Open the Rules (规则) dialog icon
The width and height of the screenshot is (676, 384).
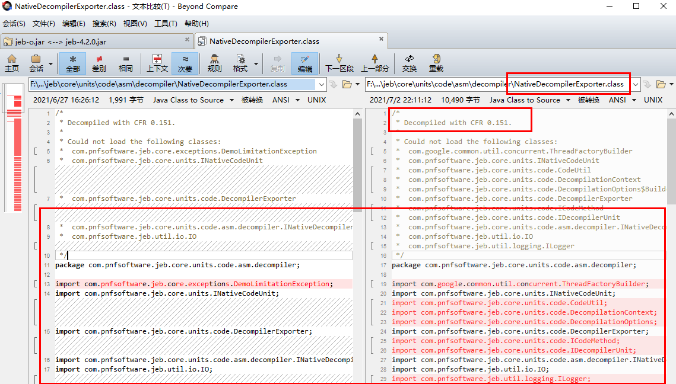click(214, 63)
